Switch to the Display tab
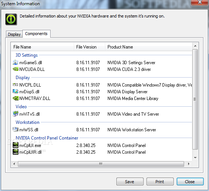This screenshot has height=191, width=209. pyautogui.click(x=14, y=34)
